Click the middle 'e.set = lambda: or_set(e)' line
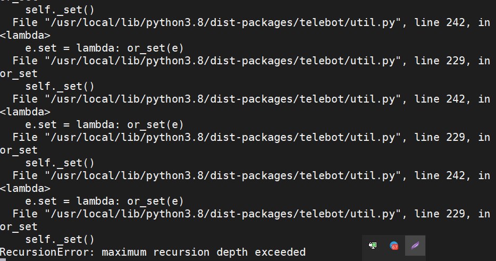496x261 pixels. 104,124
